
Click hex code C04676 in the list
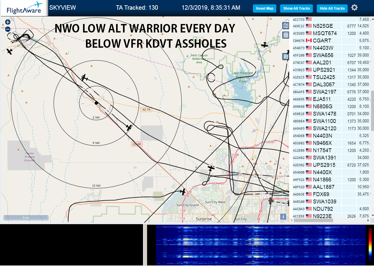coord(299,41)
